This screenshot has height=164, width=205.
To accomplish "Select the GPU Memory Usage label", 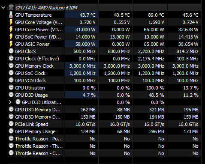I will tap(35, 131).
